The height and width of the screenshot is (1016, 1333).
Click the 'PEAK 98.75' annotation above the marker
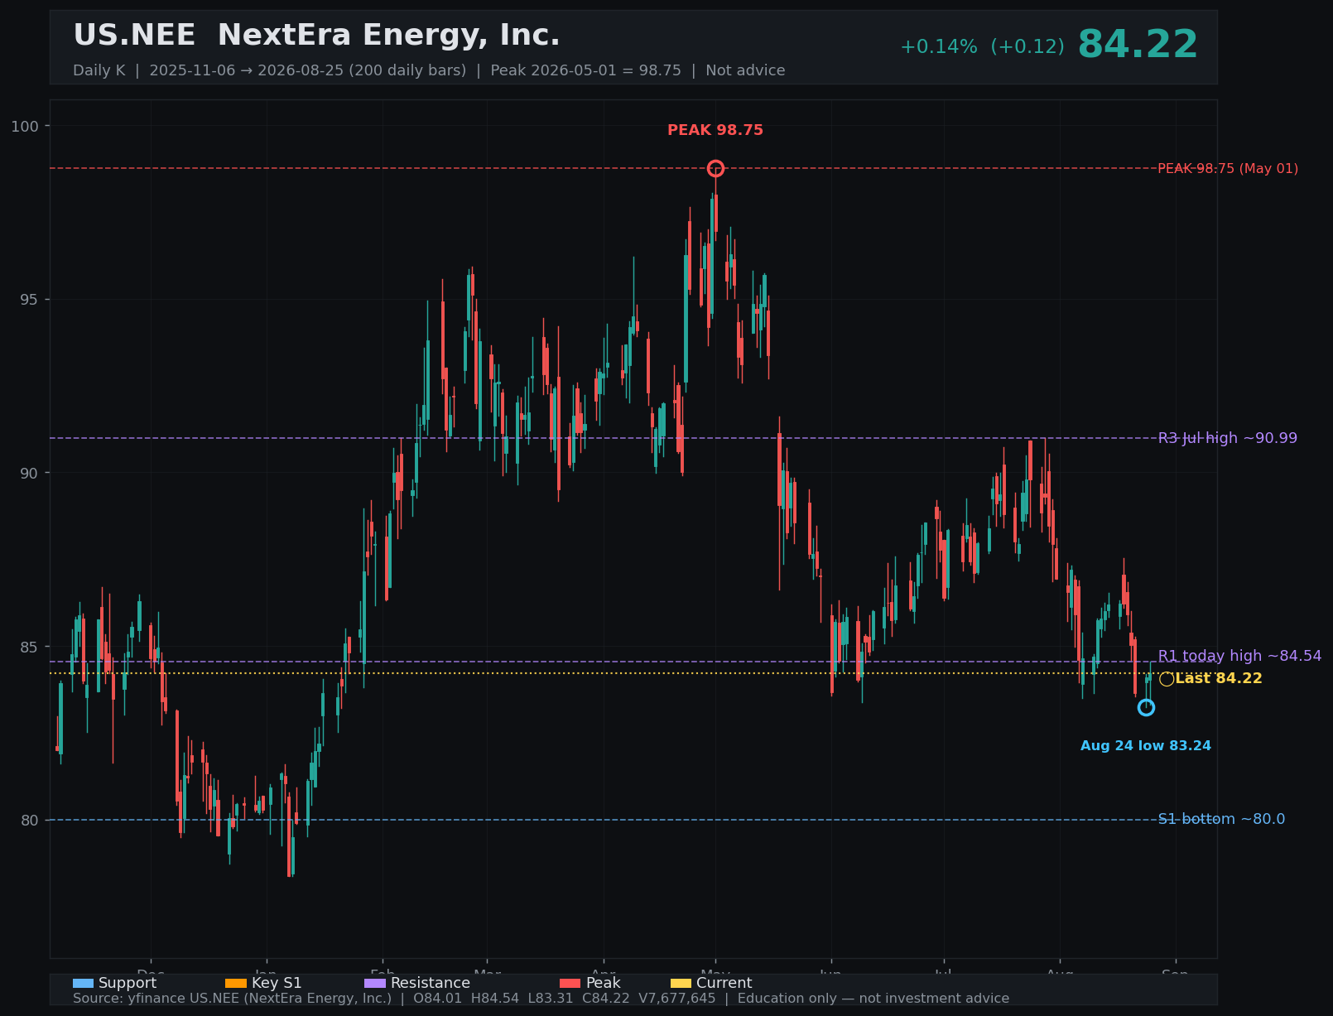click(x=715, y=130)
